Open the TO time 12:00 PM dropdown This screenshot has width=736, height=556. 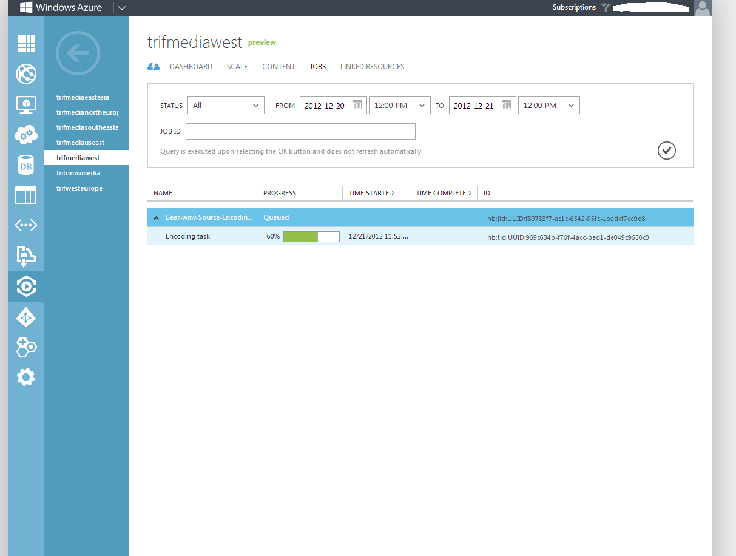point(549,105)
